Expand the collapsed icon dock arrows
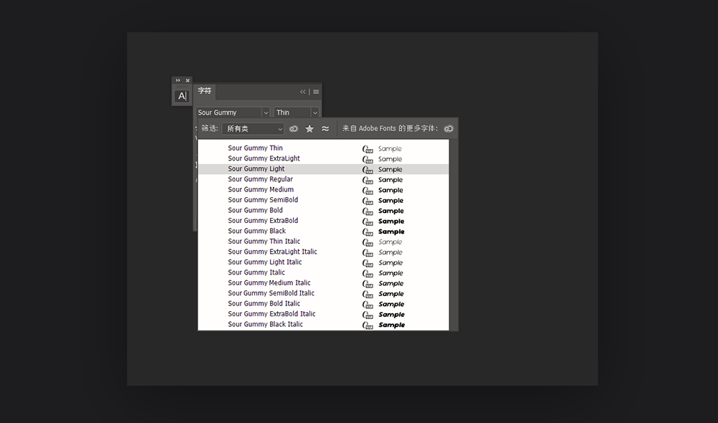The height and width of the screenshot is (423, 718). click(177, 80)
